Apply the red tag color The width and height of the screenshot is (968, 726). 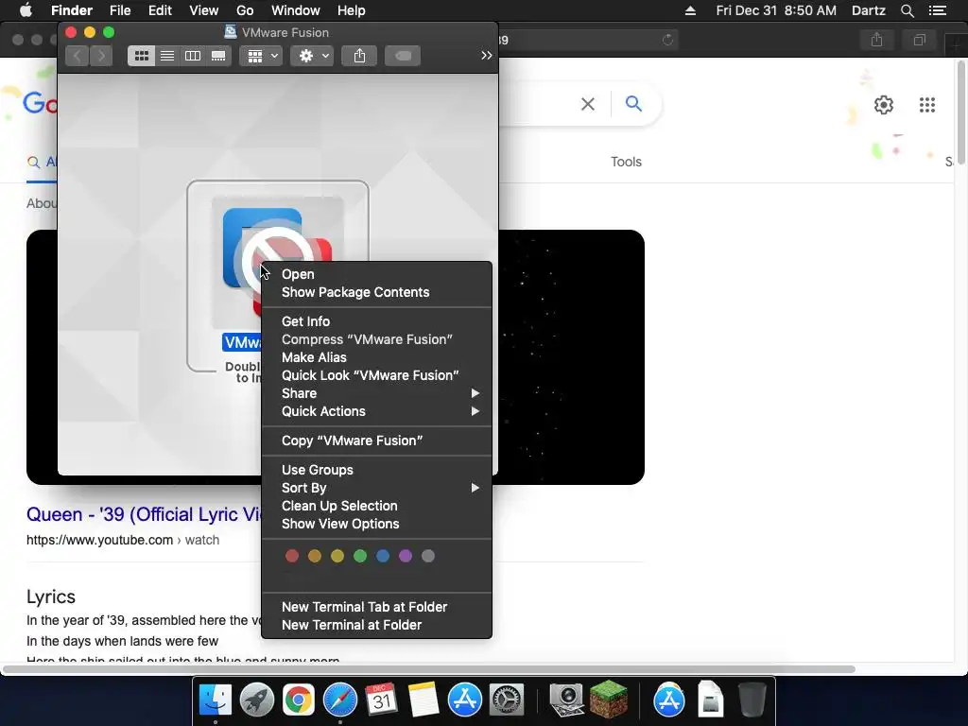[x=292, y=556]
